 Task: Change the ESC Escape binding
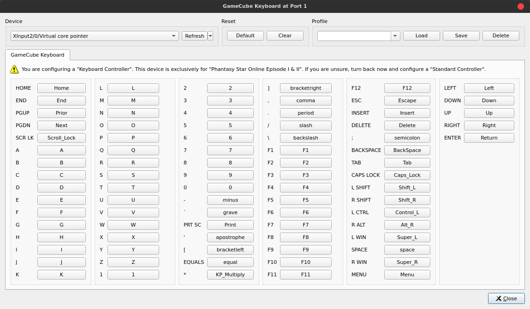[x=407, y=100]
